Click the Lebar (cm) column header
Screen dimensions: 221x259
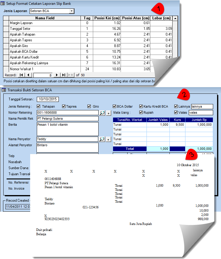pos(161,18)
